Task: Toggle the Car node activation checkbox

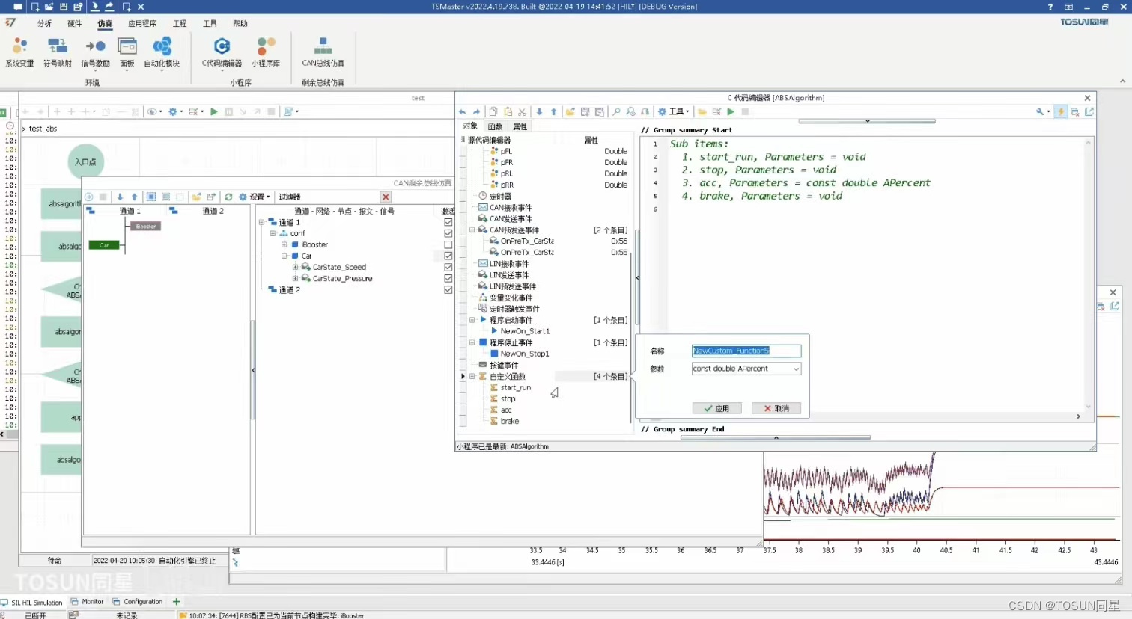Action: [x=448, y=256]
